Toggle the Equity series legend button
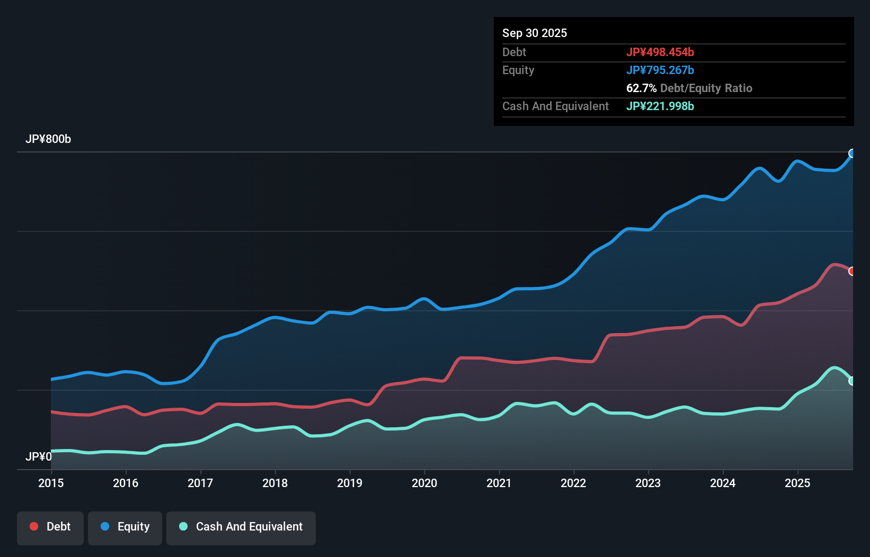 [125, 528]
